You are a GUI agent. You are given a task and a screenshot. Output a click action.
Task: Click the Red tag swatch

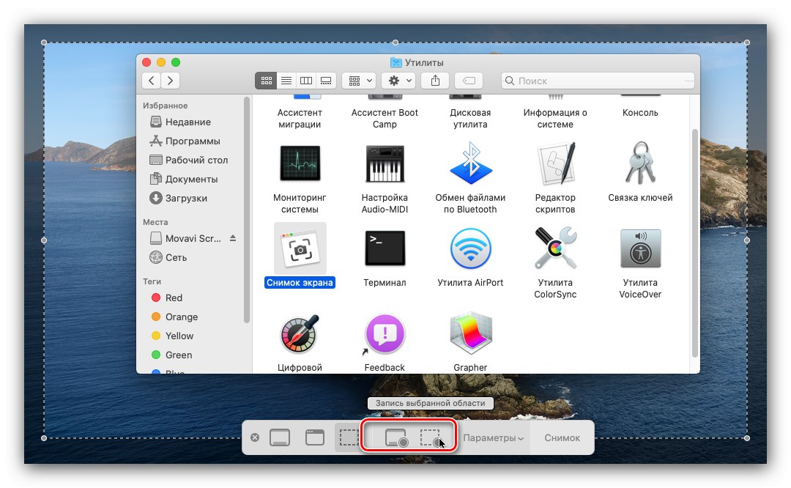tap(157, 297)
